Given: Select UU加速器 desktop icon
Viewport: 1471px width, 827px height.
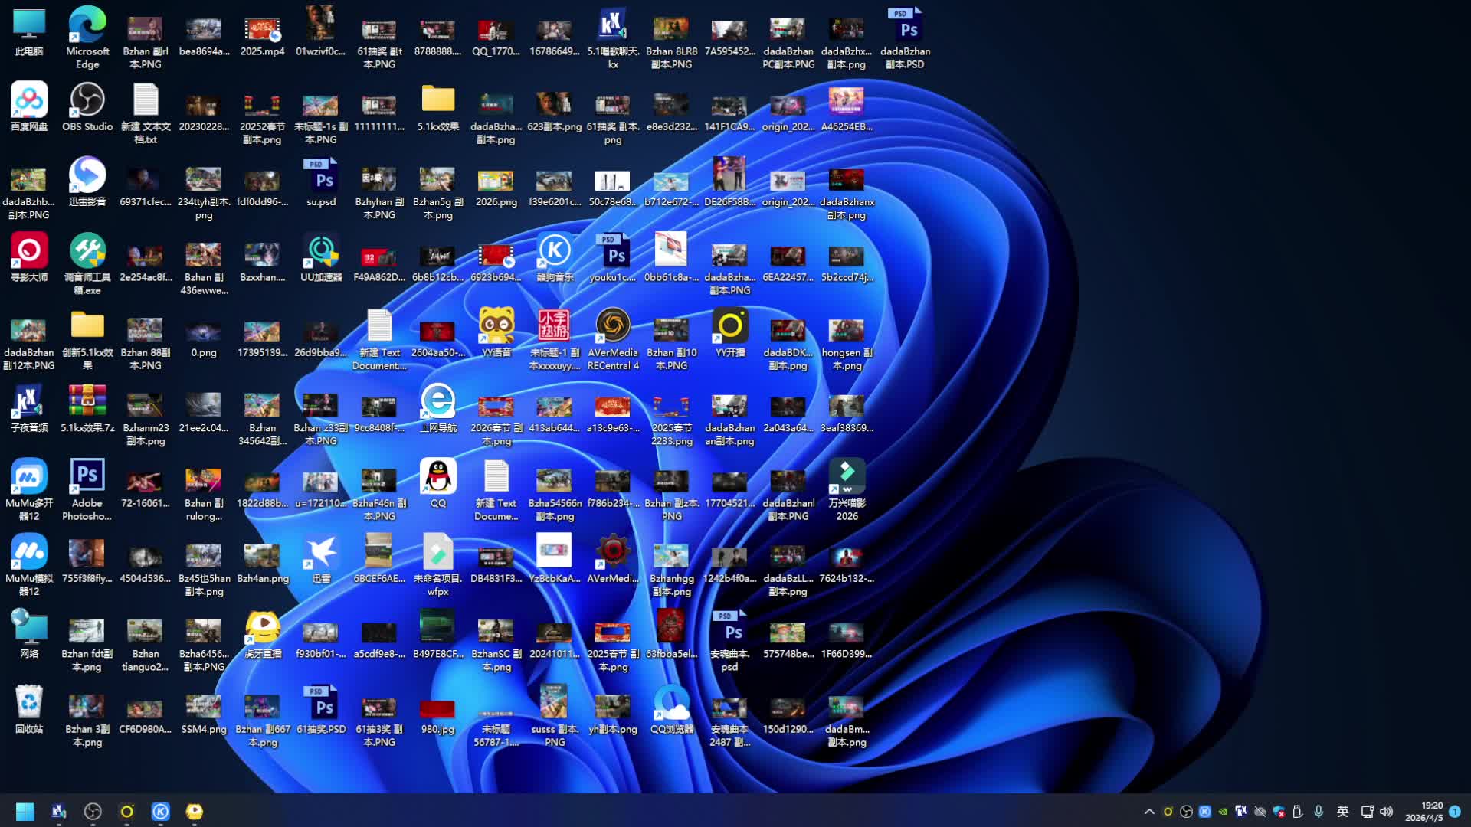Looking at the screenshot, I should pos(321,252).
